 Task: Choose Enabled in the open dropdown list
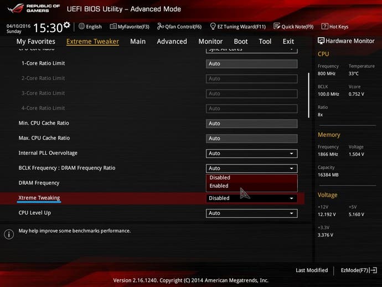click(x=252, y=186)
